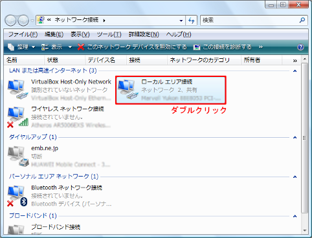Click the refresh arrows button beside address bar

click(191, 21)
